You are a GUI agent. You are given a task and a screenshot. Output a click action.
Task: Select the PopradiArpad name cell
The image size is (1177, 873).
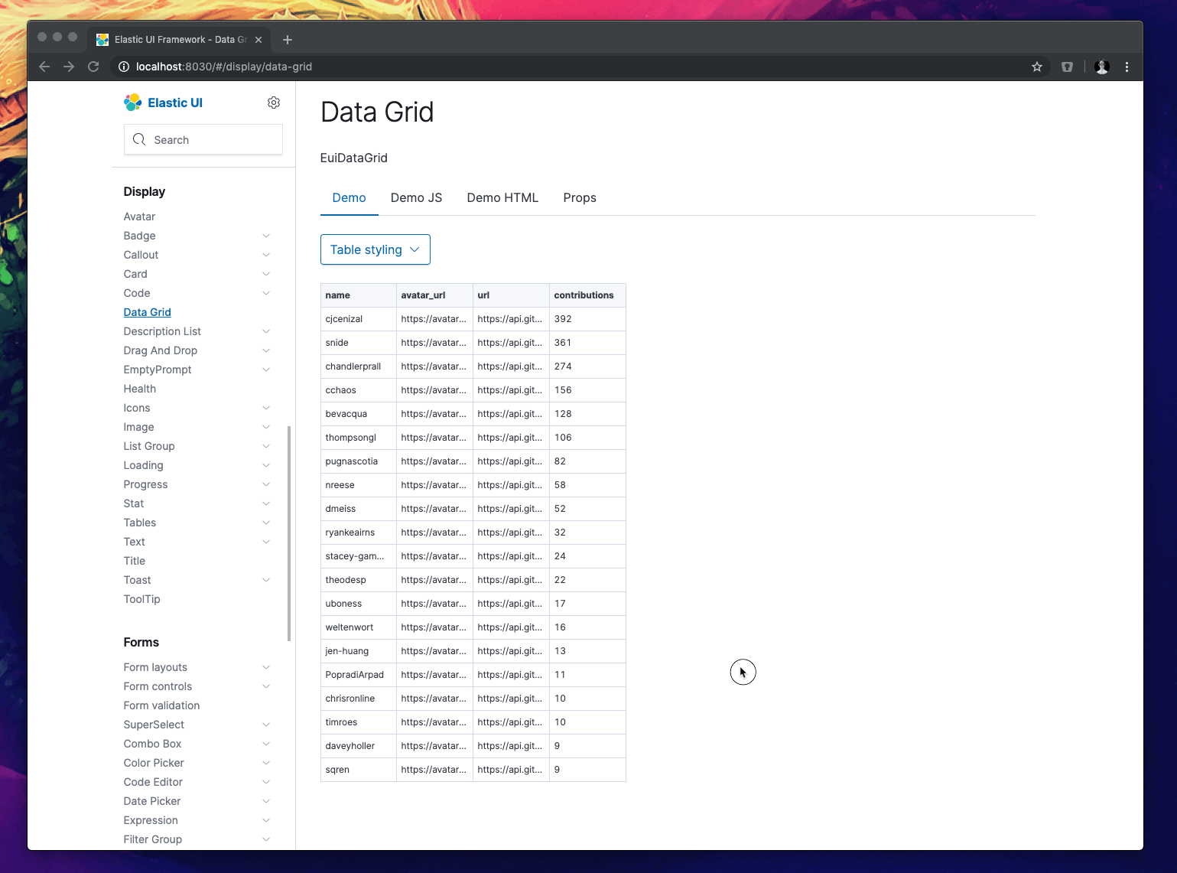click(359, 675)
